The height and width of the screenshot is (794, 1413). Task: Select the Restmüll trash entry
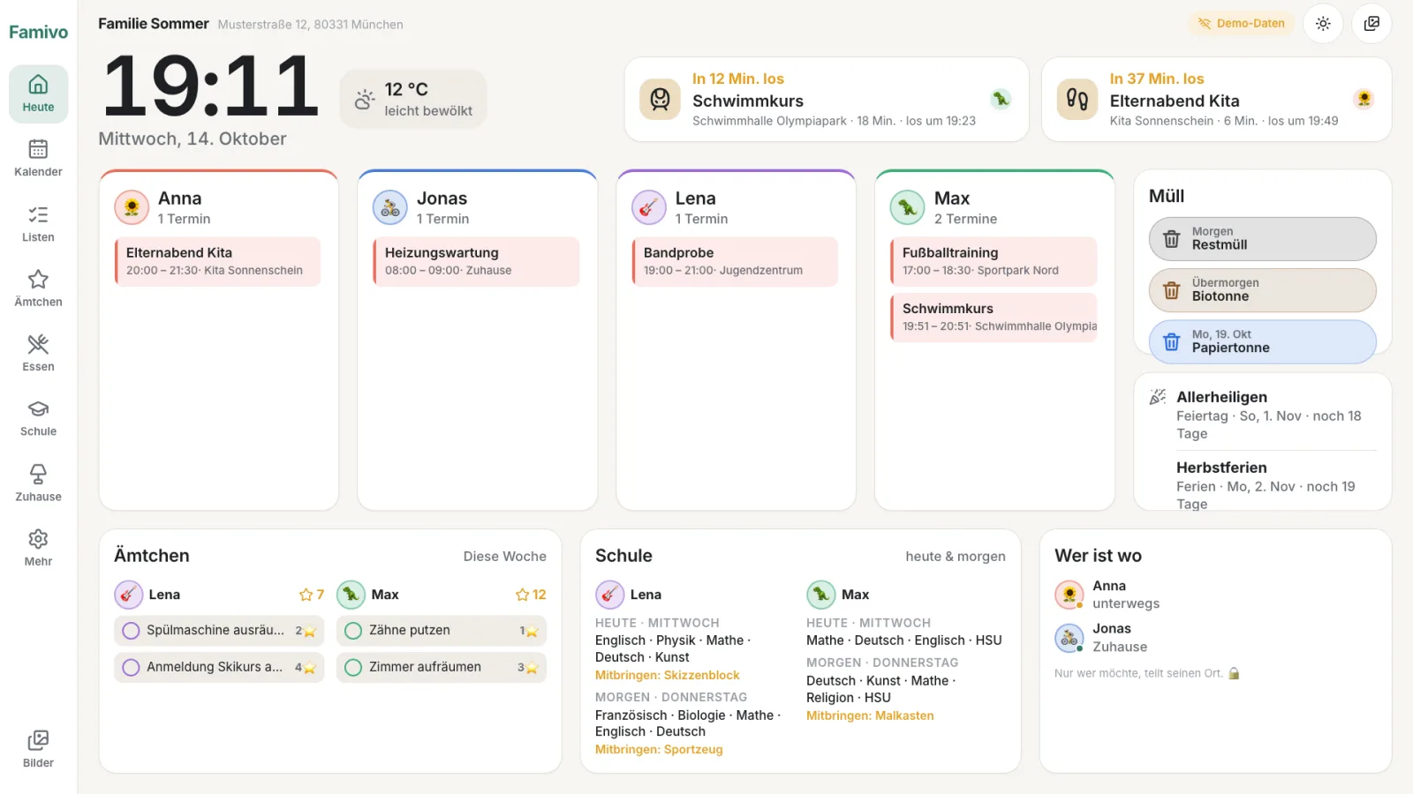pos(1263,239)
